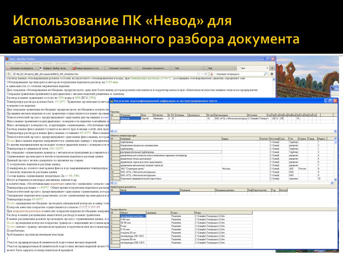Click the Страна column header
This screenshot has height=257, width=343.
303,139
